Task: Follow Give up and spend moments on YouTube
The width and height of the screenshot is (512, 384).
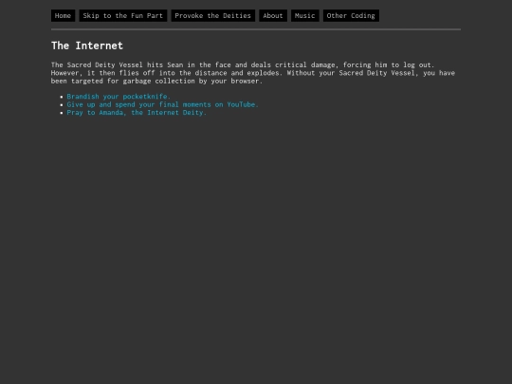Action: [x=163, y=104]
